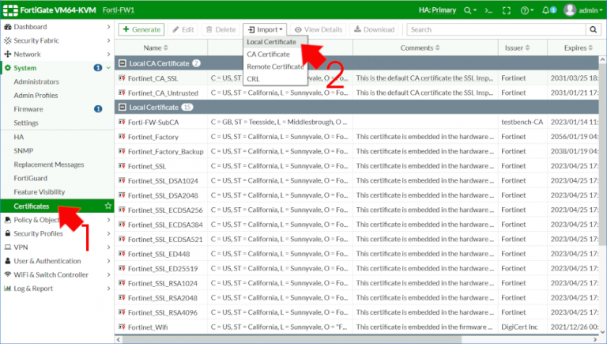Viewport: 607px width, 344px height.
Task: Open Feature Visibility page
Action: coord(39,191)
